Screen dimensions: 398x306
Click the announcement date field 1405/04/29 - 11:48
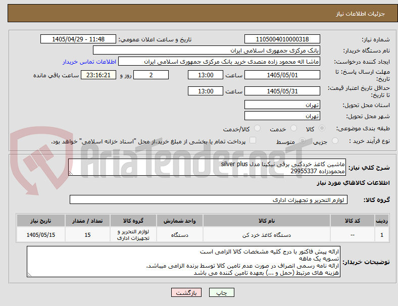[78, 39]
